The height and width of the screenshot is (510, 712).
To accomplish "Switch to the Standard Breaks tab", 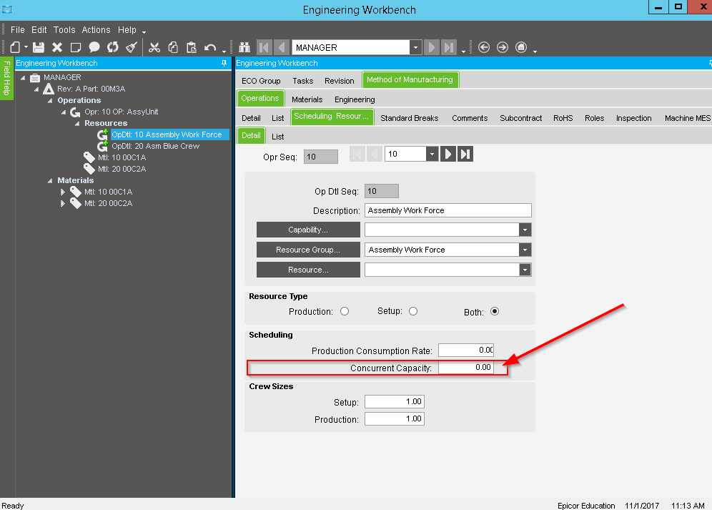I will pos(410,118).
